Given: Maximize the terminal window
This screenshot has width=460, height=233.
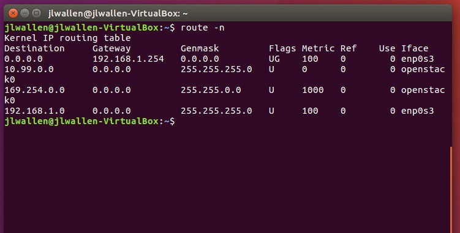Looking at the screenshot, I should point(36,13).
